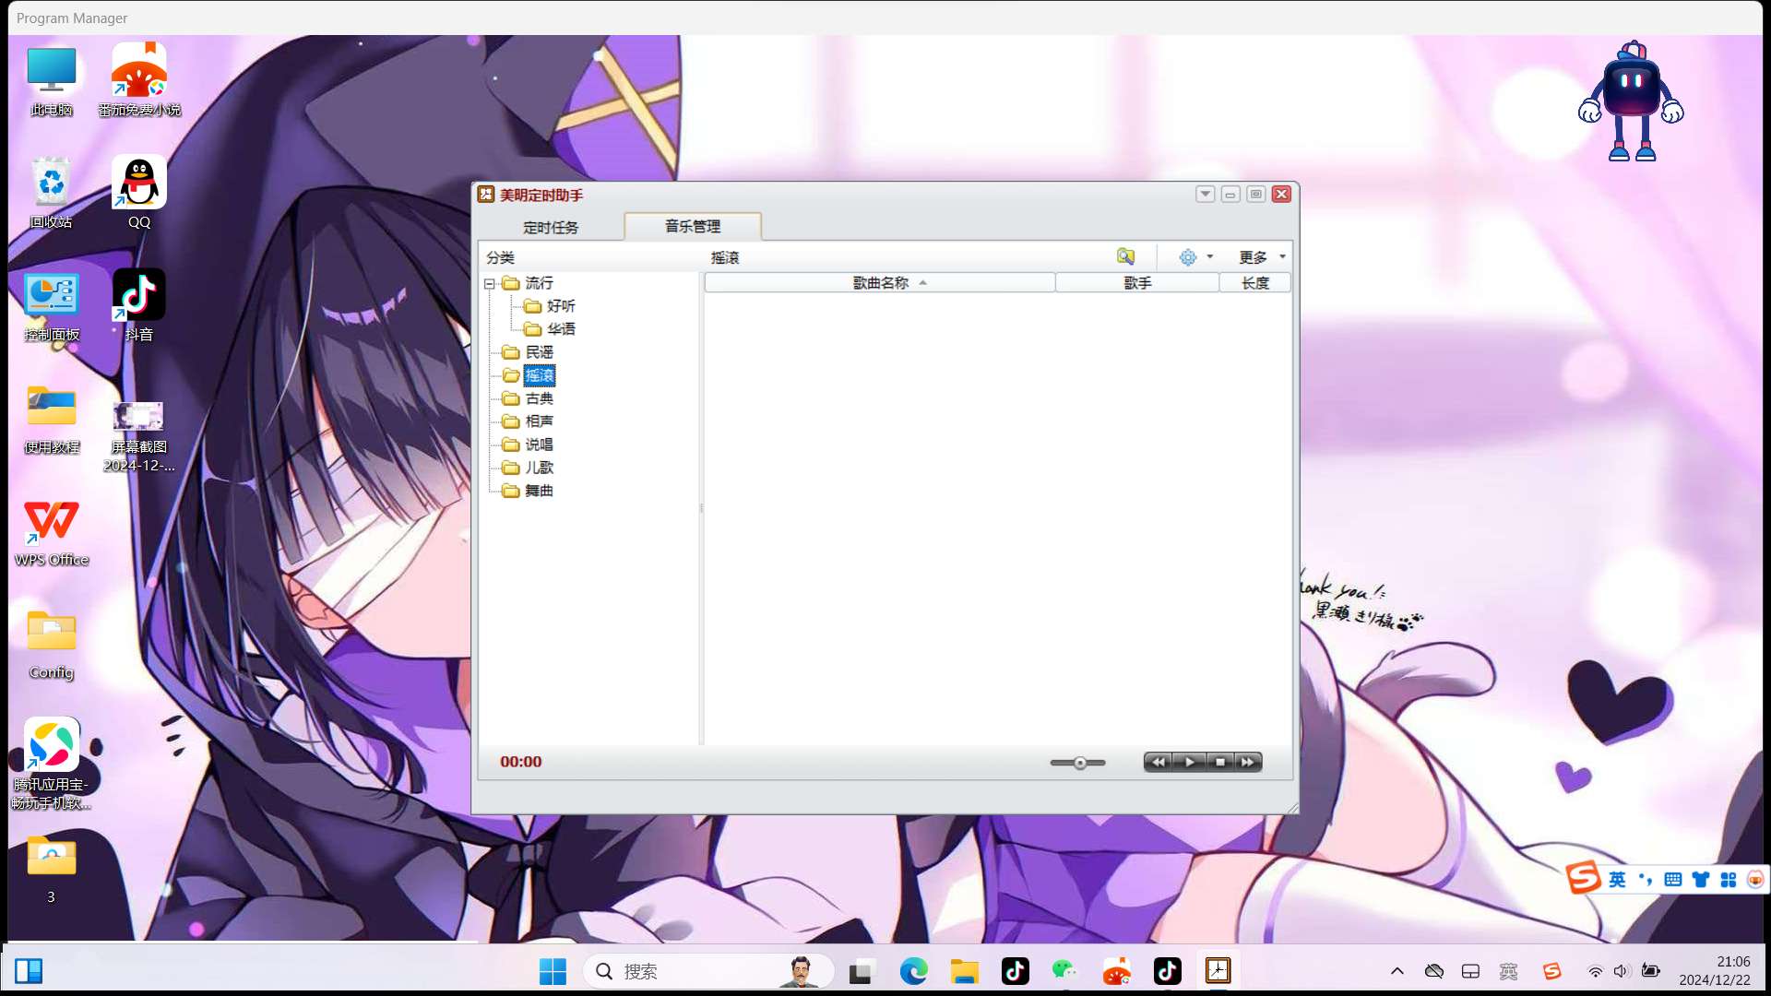This screenshot has height=996, width=1771.
Task: Click the speaker volume tray icon
Action: point(1622,971)
